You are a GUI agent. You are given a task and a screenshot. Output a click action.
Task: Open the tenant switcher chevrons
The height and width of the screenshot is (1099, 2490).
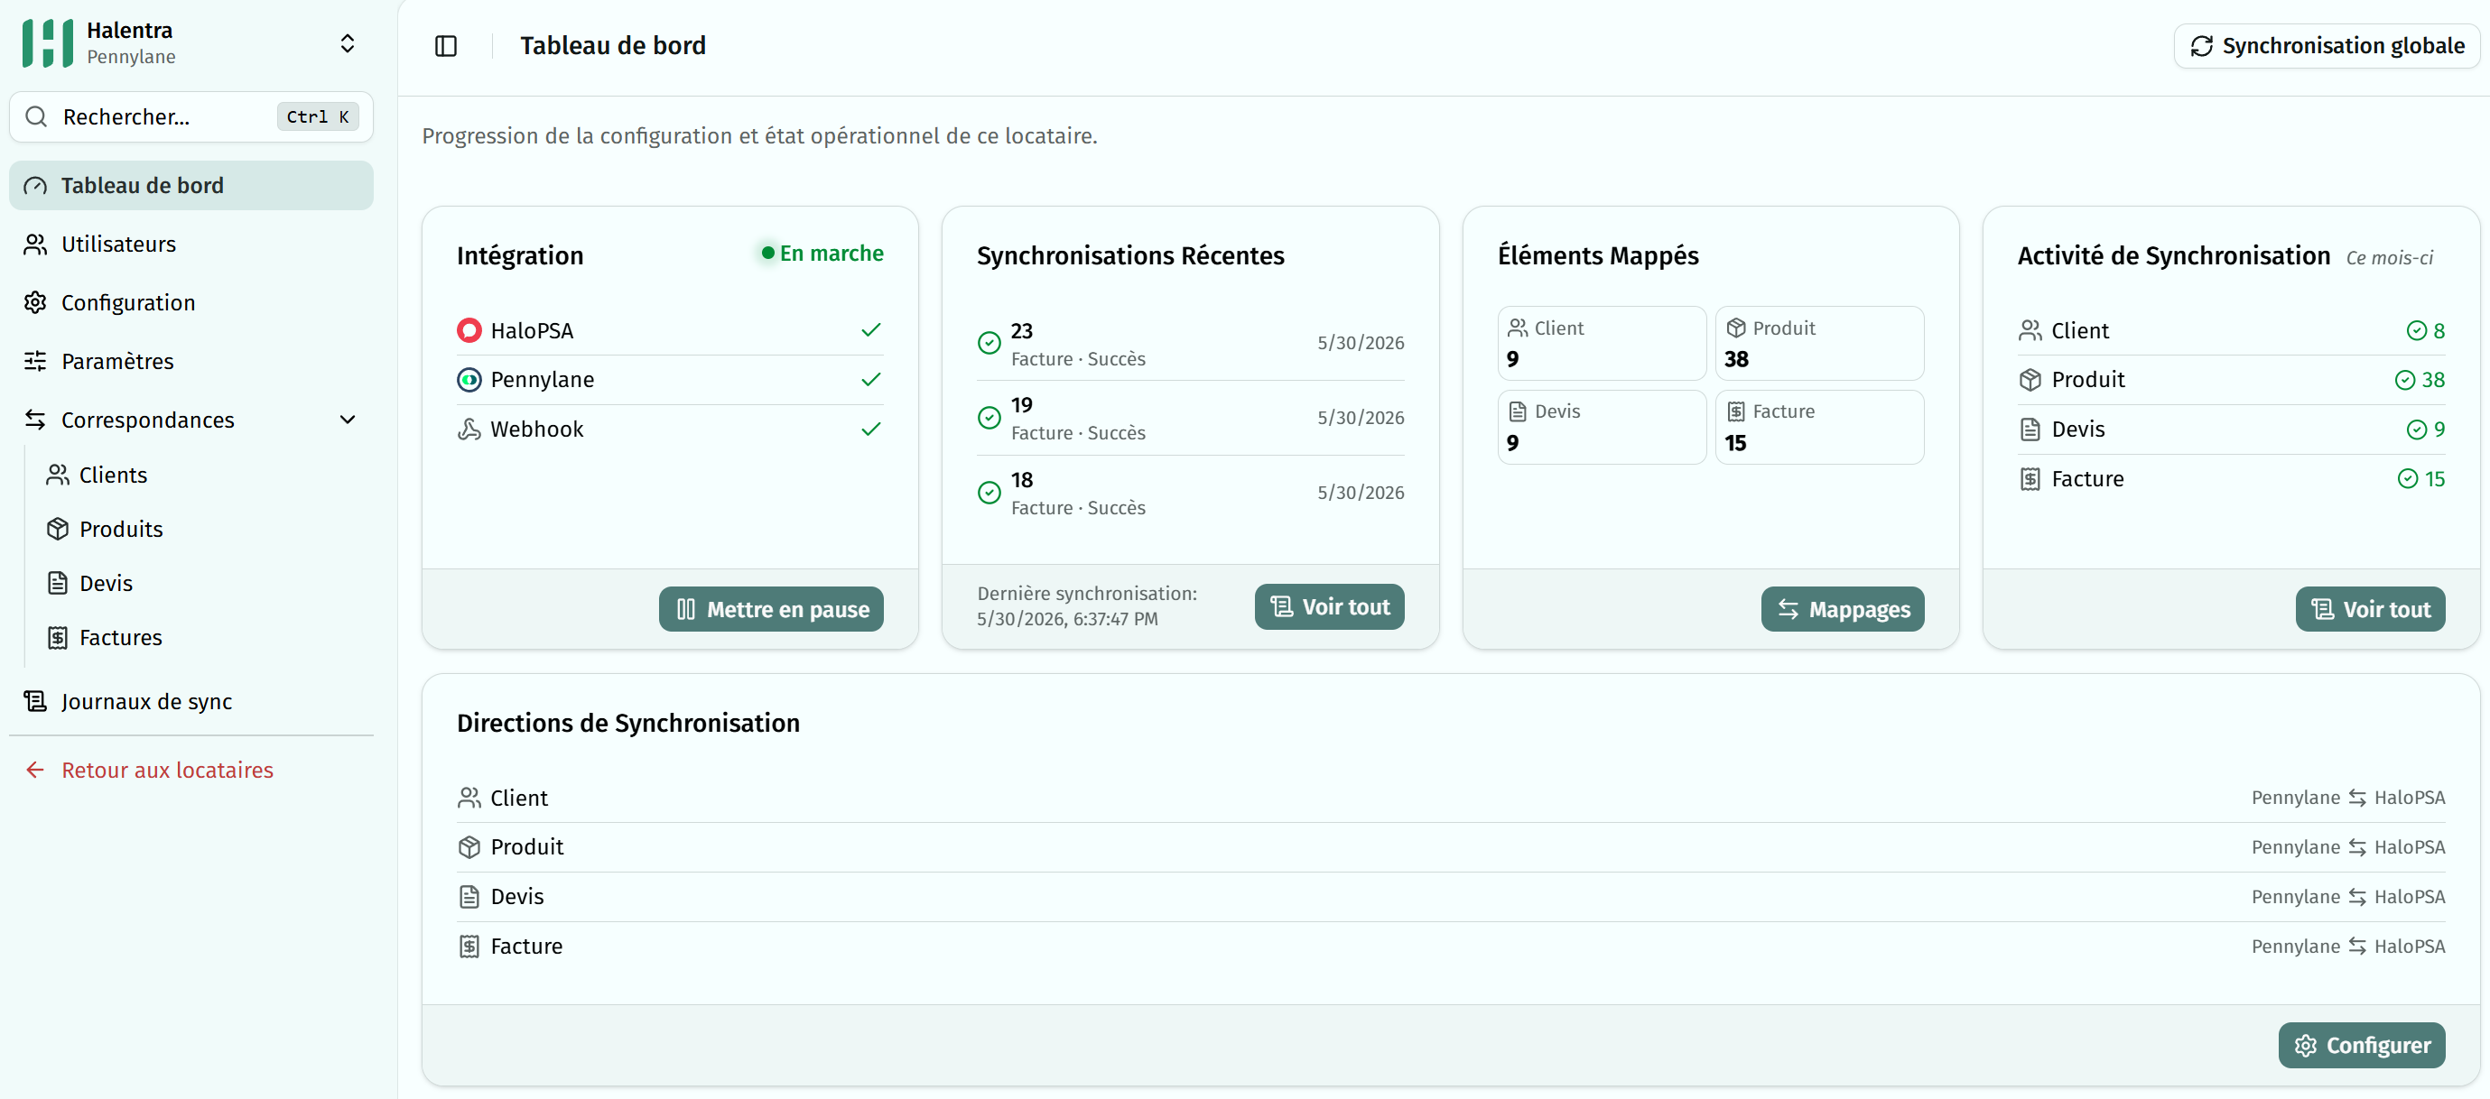pos(347,43)
